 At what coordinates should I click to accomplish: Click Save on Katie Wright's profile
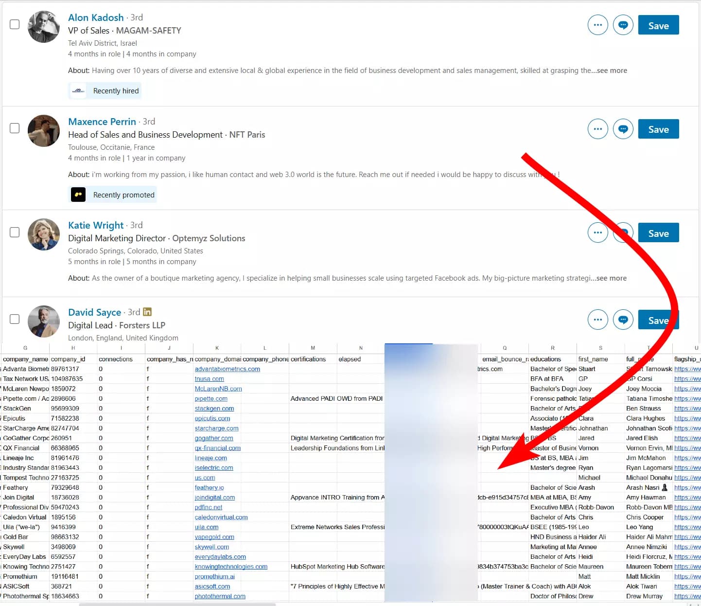click(x=658, y=232)
